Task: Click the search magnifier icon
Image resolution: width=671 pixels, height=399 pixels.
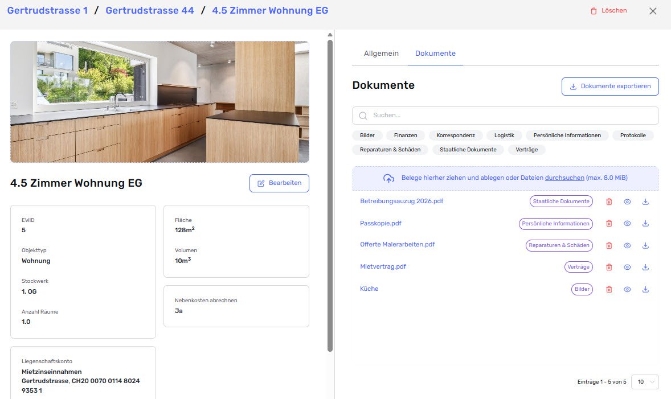Action: click(363, 116)
